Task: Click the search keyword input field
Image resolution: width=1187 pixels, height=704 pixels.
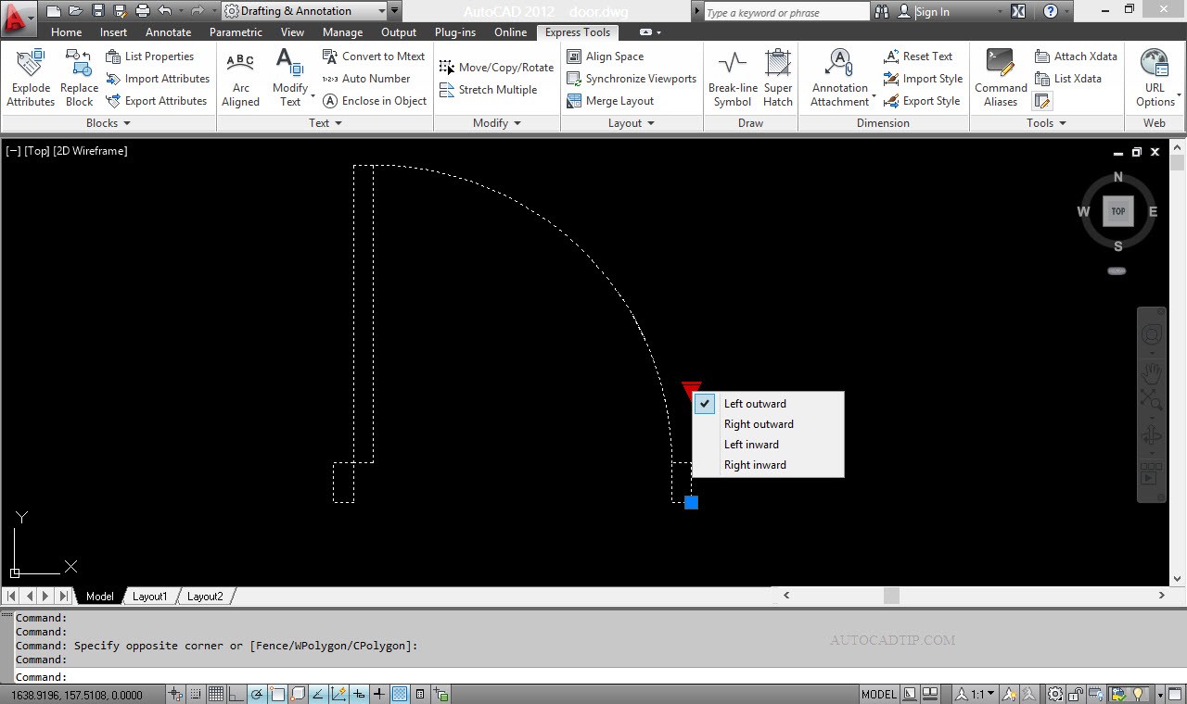Action: pos(785,12)
